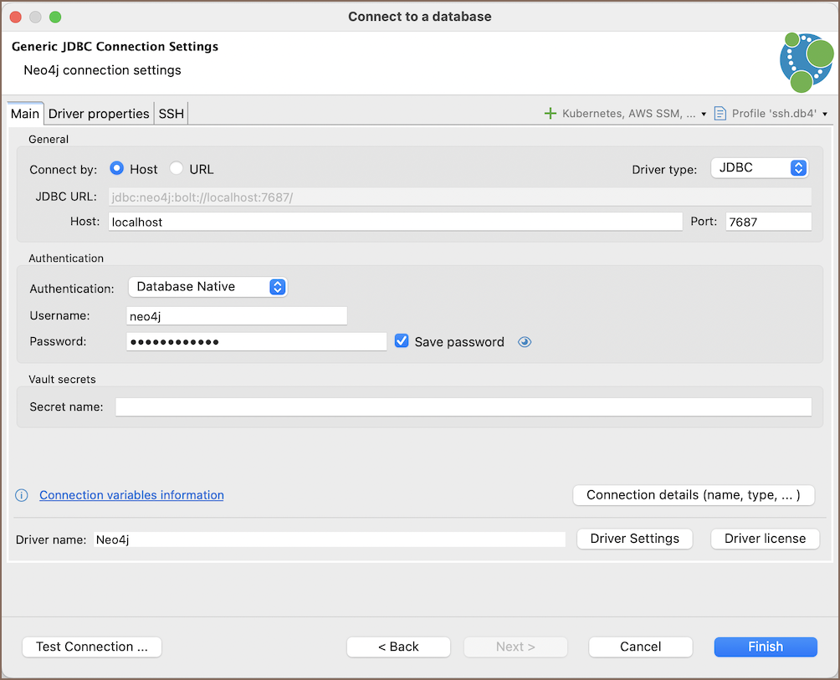840x680 pixels.
Task: Toggle password visibility with the eye icon
Action: (x=525, y=342)
